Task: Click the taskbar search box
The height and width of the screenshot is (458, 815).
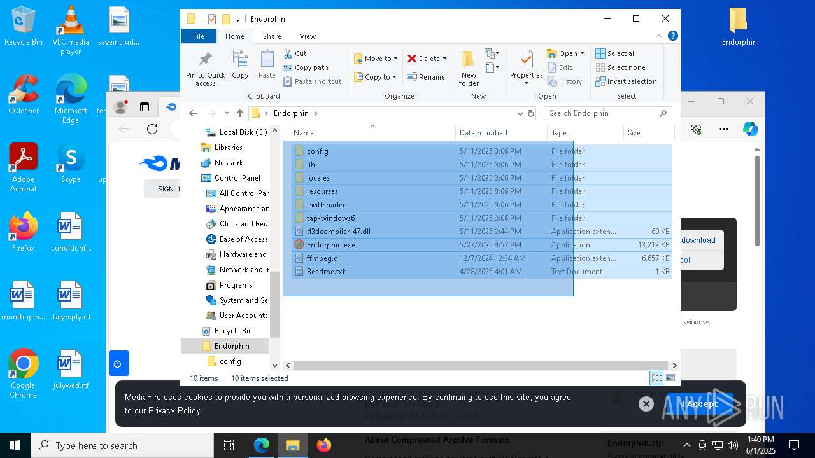Action: (x=122, y=445)
